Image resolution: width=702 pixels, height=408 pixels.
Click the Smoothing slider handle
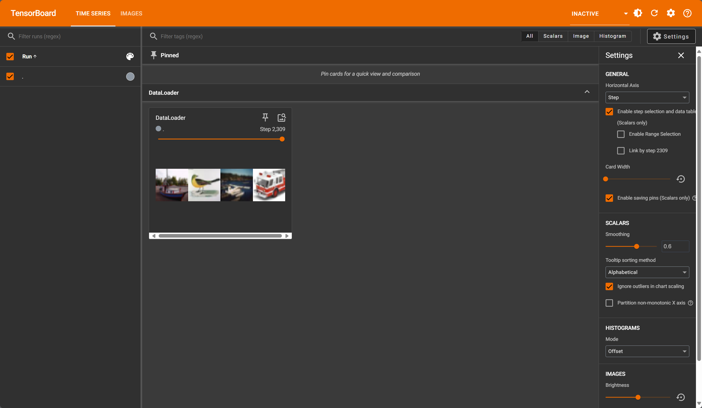click(x=636, y=246)
